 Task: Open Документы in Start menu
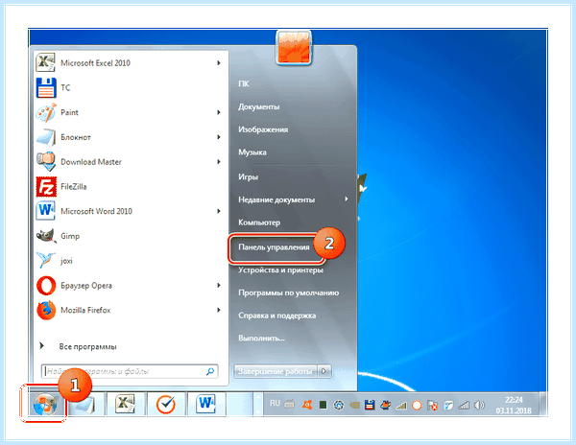tap(258, 106)
